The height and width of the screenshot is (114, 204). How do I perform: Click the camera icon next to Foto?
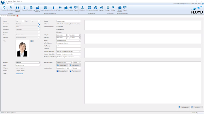point(32,41)
